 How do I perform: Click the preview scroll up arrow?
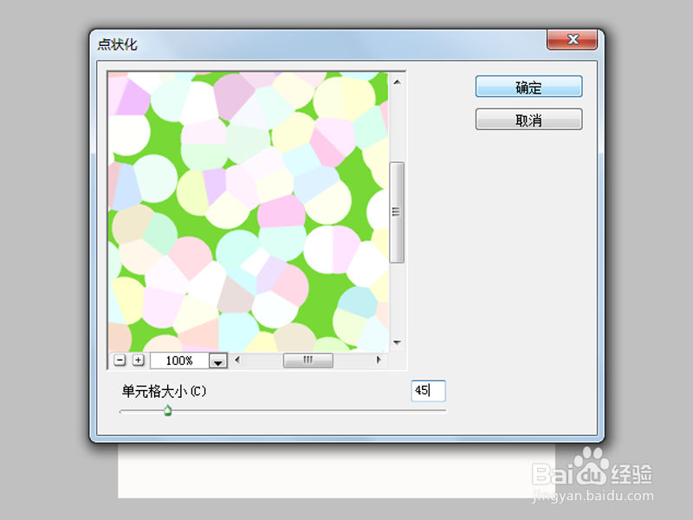[x=397, y=82]
